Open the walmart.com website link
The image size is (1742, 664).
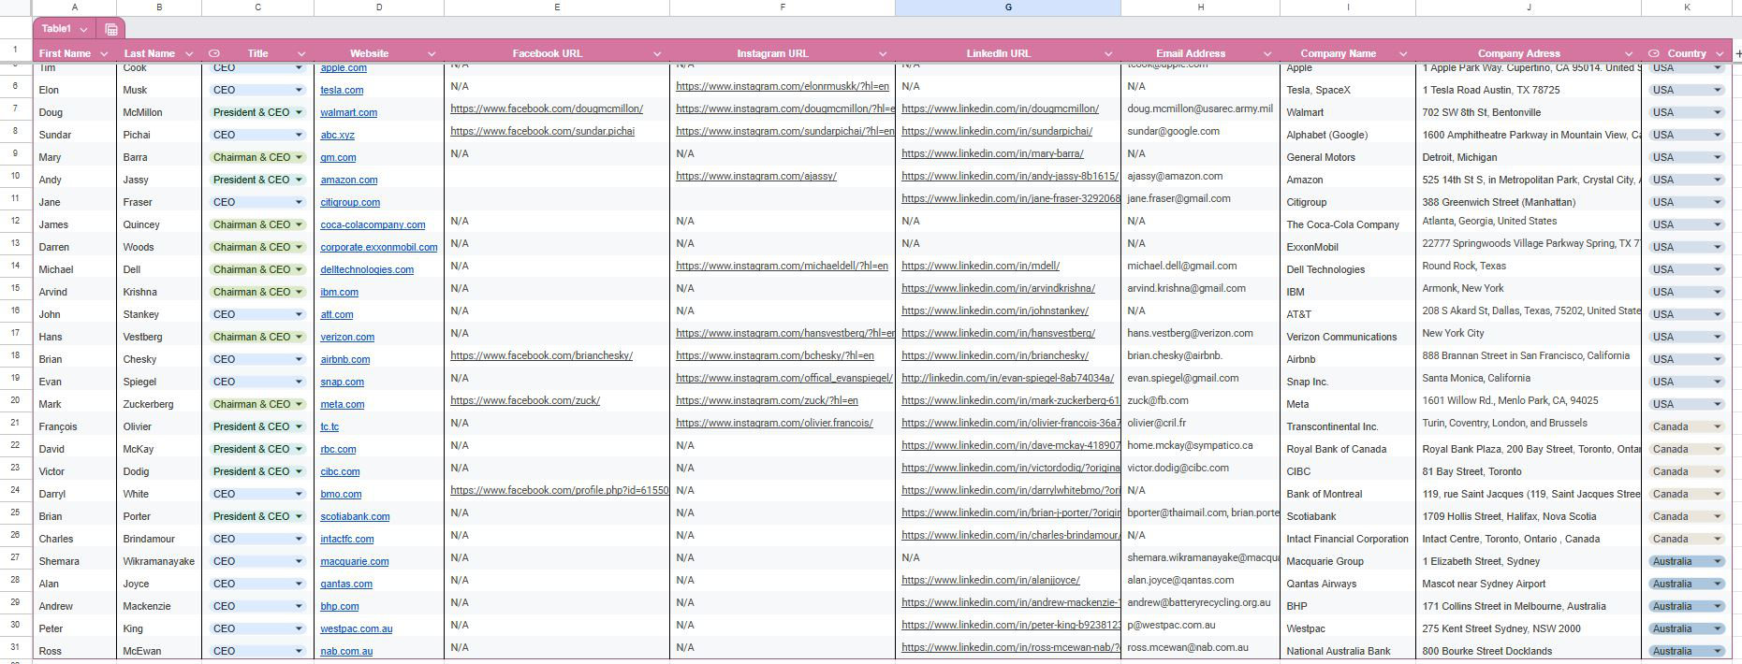348,112
